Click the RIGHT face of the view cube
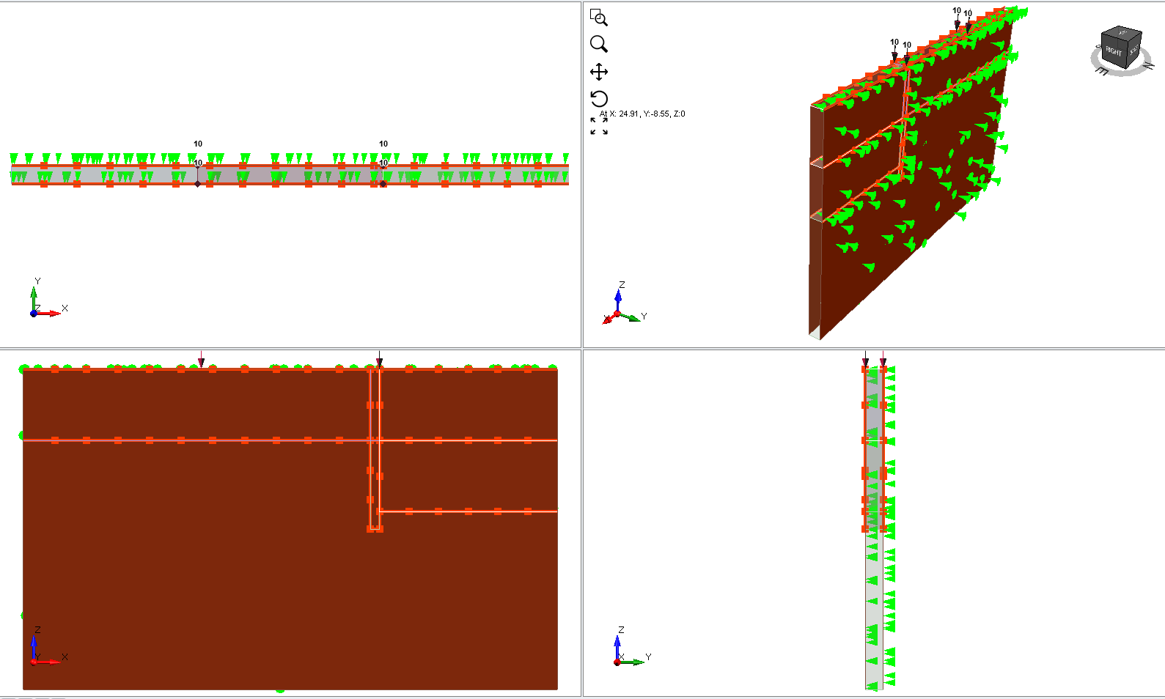 pyautogui.click(x=1114, y=51)
